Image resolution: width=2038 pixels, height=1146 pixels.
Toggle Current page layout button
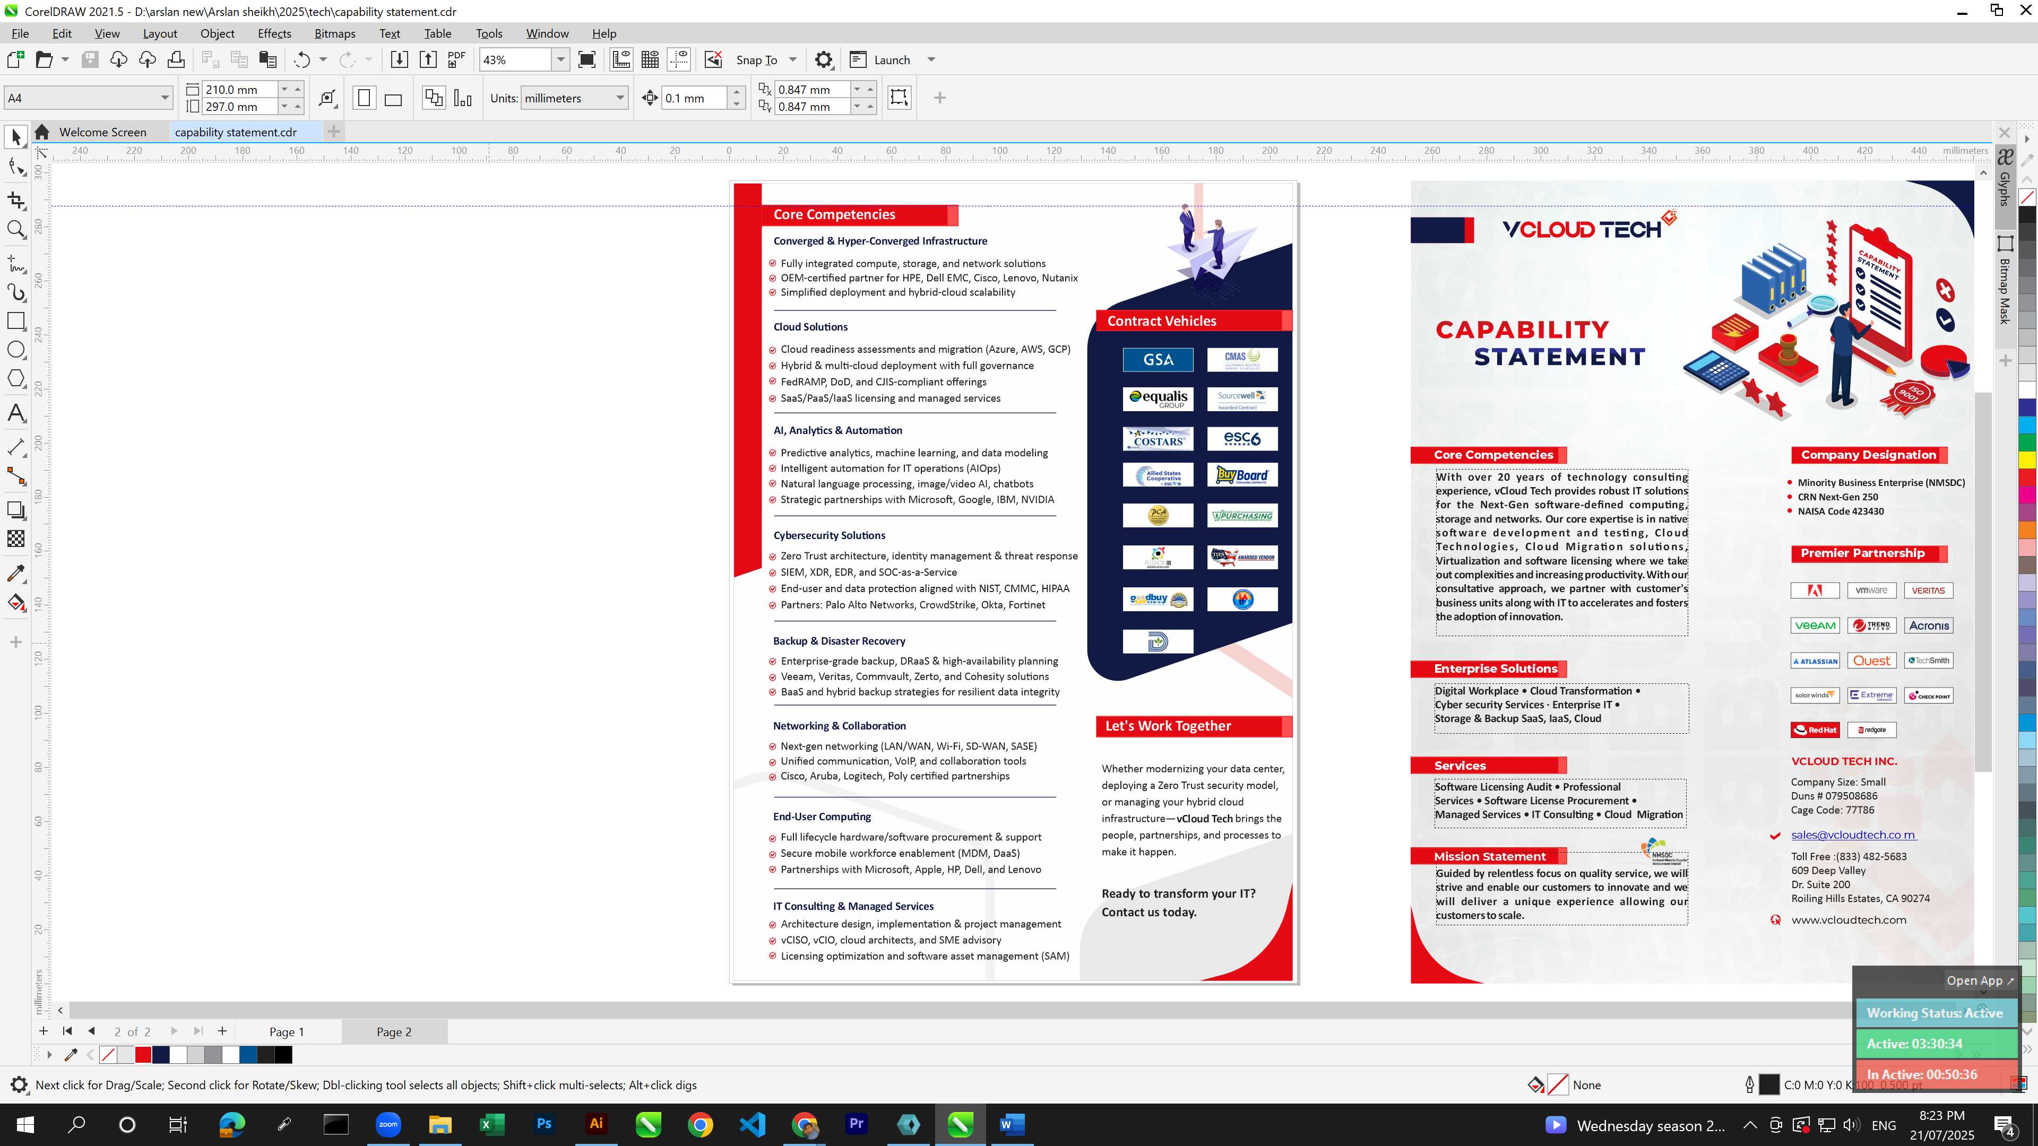tap(463, 98)
